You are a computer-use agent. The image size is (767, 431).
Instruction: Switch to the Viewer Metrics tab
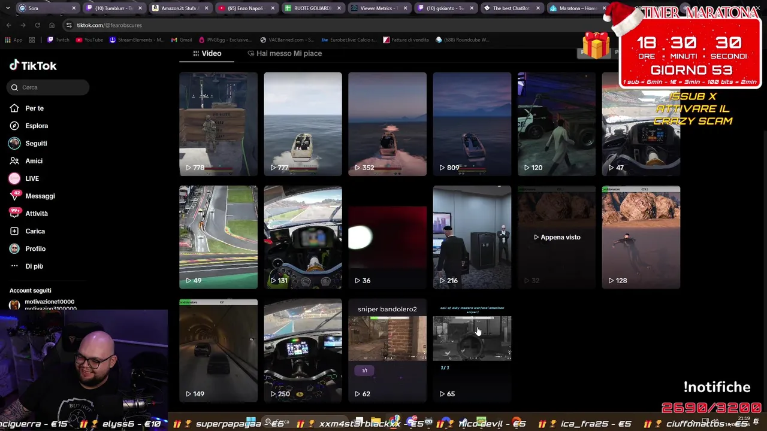pos(378,8)
